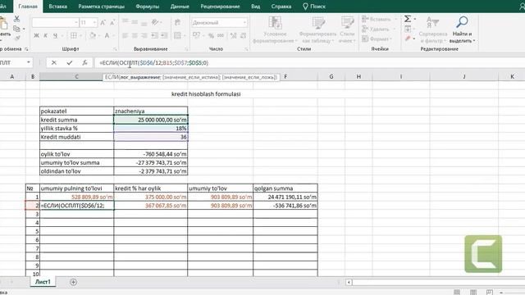Increase font size with the larger A
The image size is (525, 295).
pyautogui.click(x=103, y=23)
